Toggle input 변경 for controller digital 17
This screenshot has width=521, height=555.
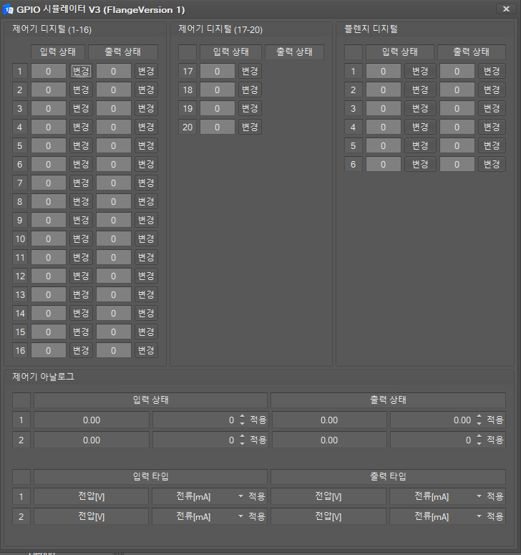(250, 71)
